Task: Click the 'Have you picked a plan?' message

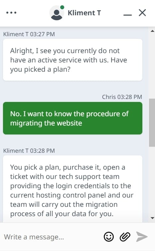Action: coord(73,60)
